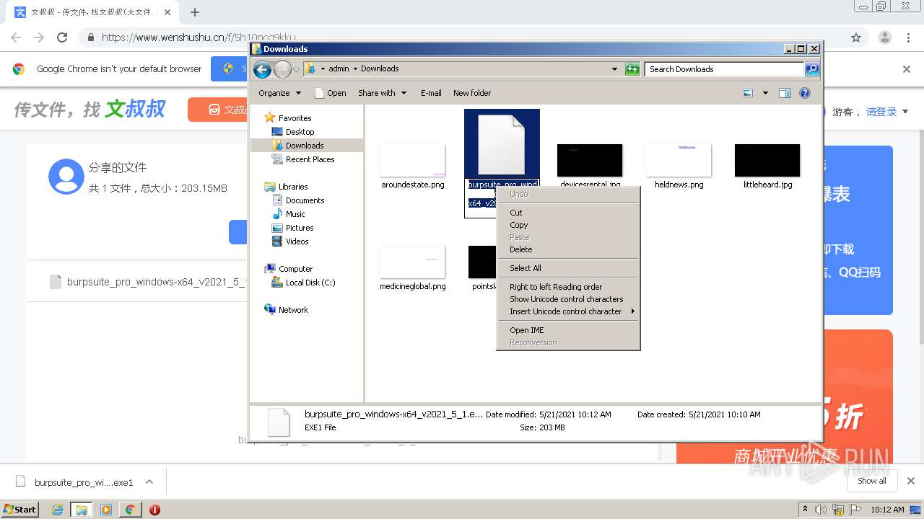The height and width of the screenshot is (519, 924).
Task: Open recent pages dropdown beside Forward button
Action: [296, 69]
